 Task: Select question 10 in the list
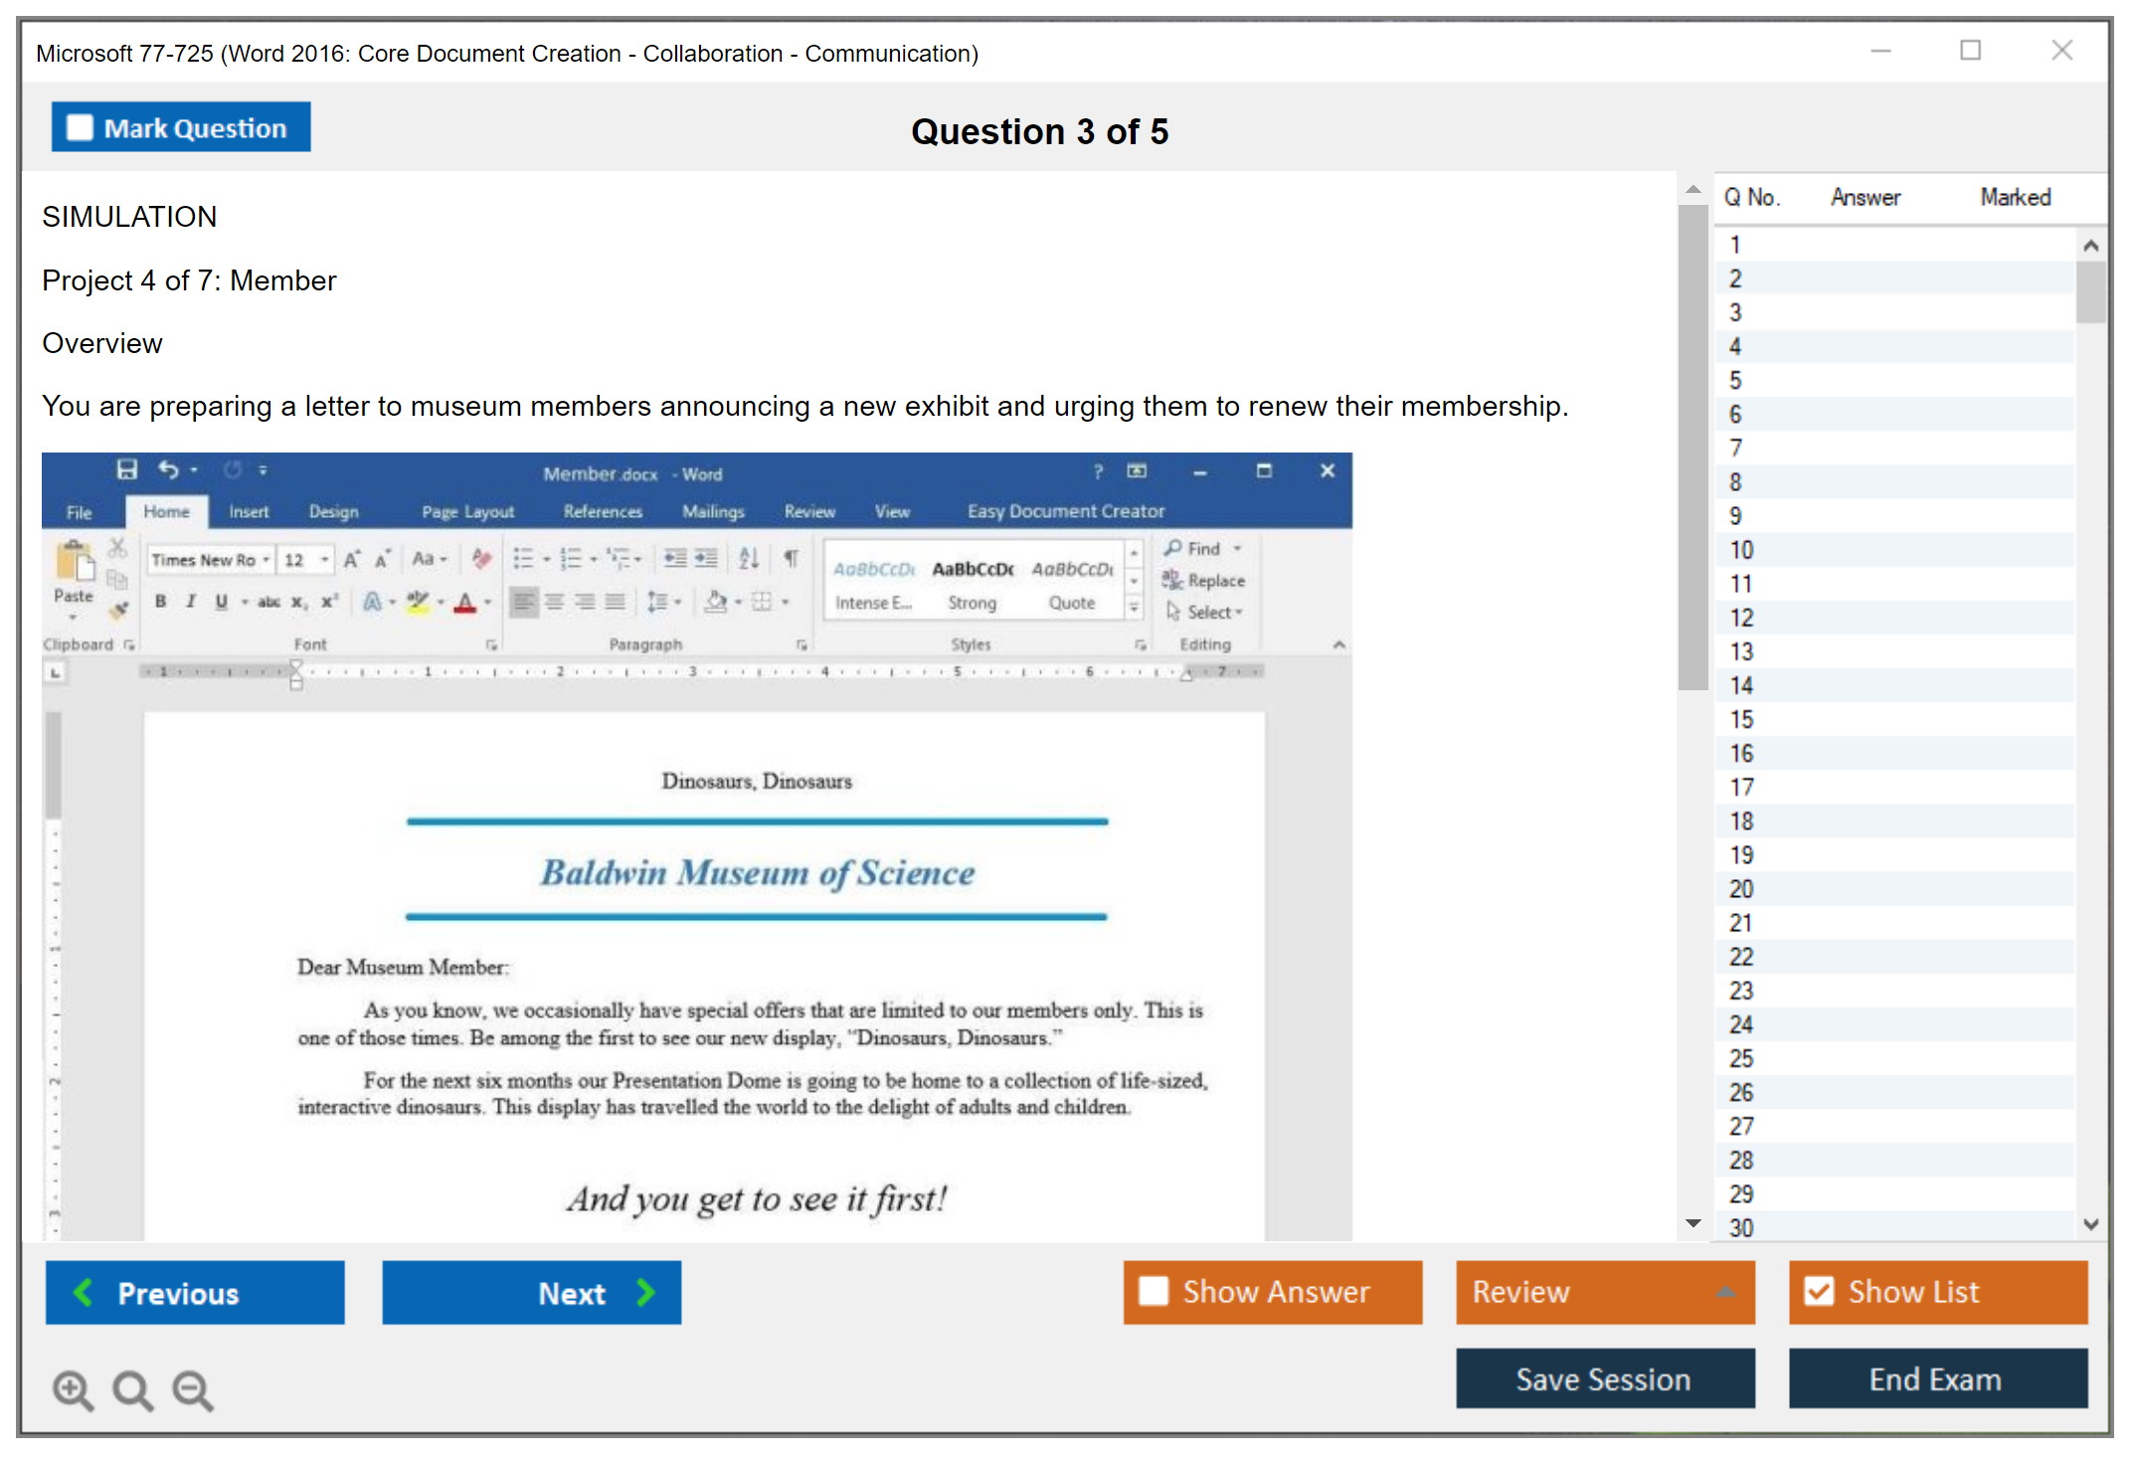(x=1741, y=550)
